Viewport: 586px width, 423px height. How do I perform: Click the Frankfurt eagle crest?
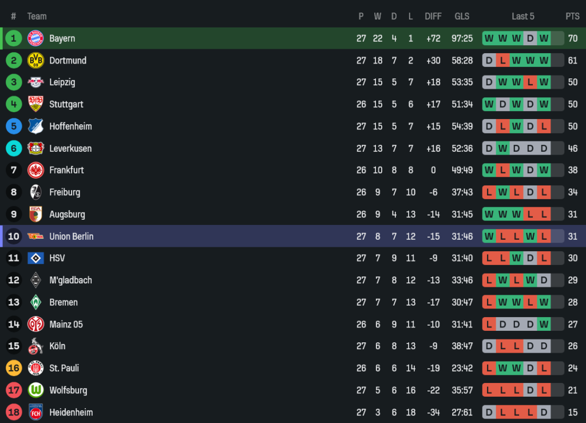click(35, 170)
